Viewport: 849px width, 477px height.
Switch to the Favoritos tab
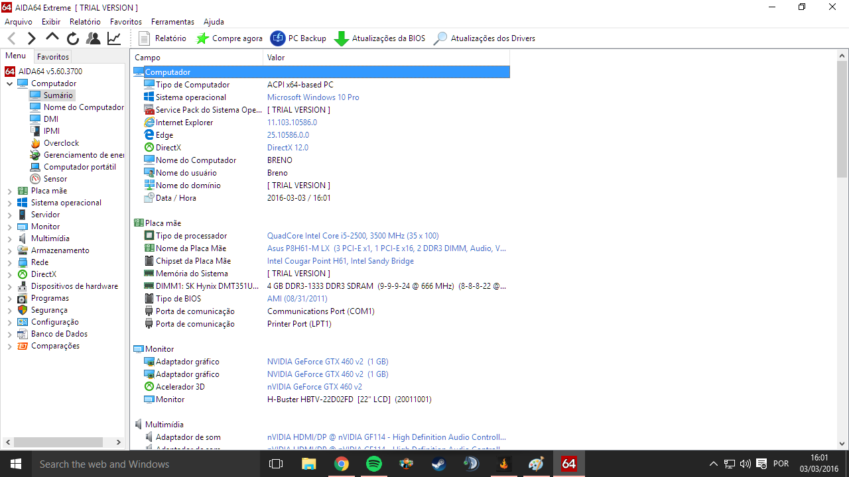point(52,57)
